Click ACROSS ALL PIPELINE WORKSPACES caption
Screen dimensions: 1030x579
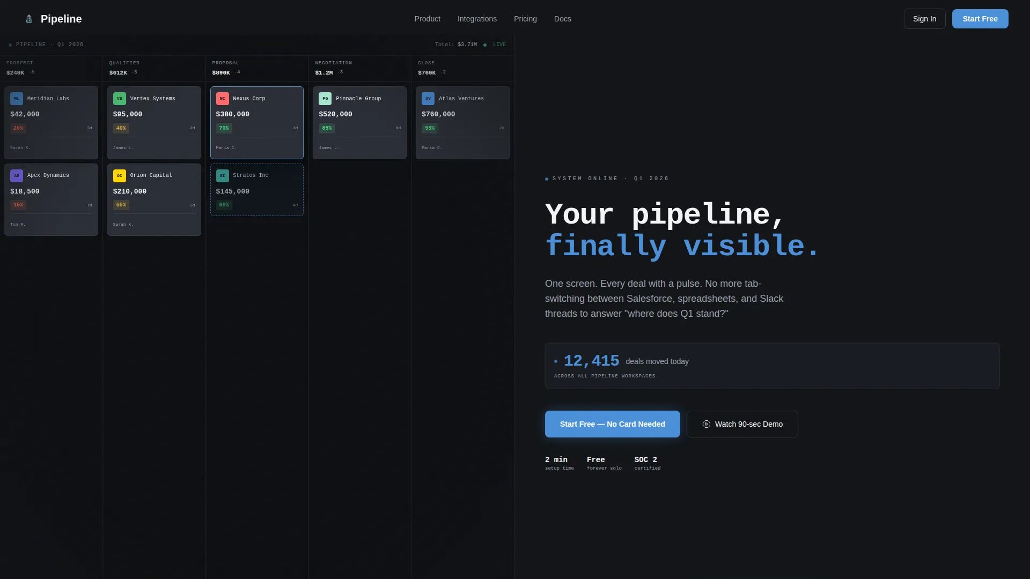pyautogui.click(x=605, y=376)
